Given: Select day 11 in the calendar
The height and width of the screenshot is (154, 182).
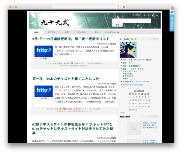Looking at the screenshot, I should point(139,100).
